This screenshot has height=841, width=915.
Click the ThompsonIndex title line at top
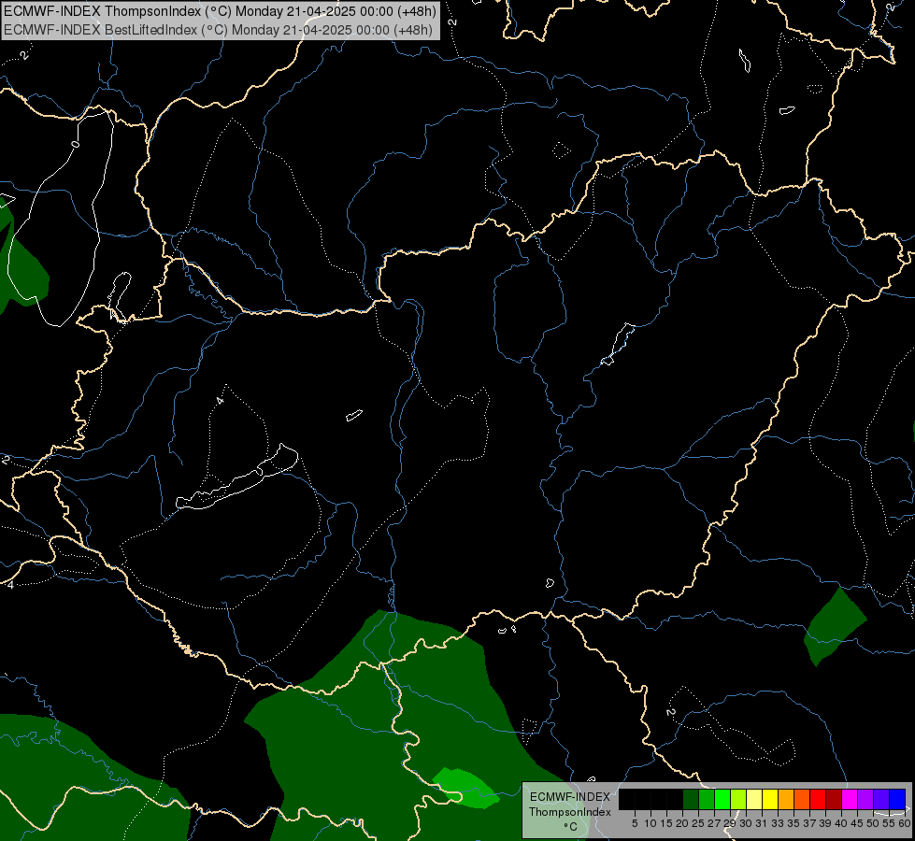pos(220,11)
